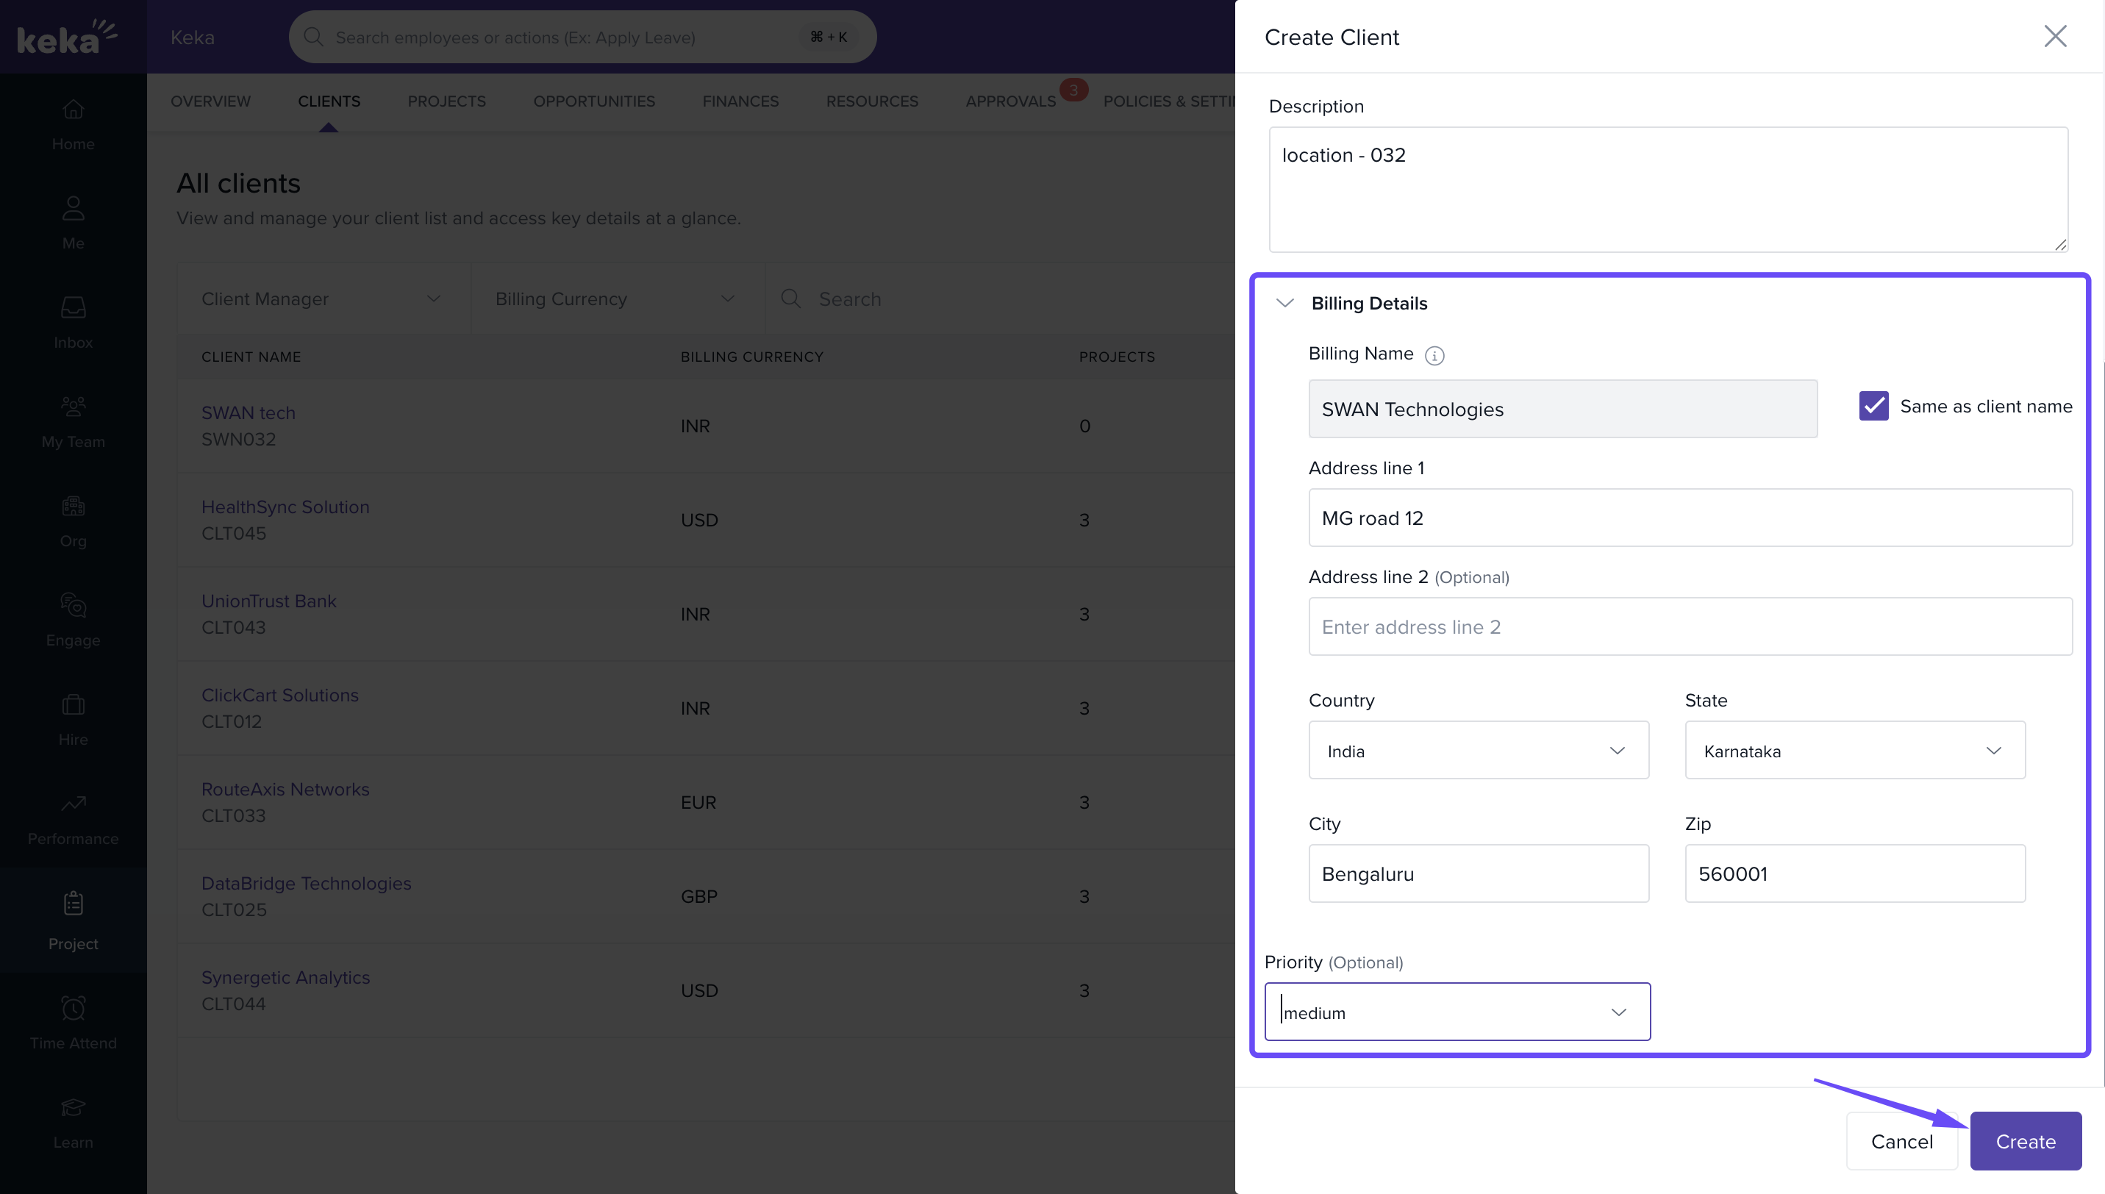The height and width of the screenshot is (1194, 2105).
Task: Switch to the Projects tab
Action: pyautogui.click(x=446, y=101)
